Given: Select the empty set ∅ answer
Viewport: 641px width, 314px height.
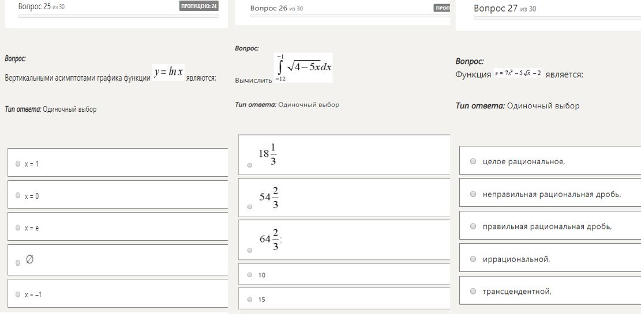Looking at the screenshot, I should (18, 262).
